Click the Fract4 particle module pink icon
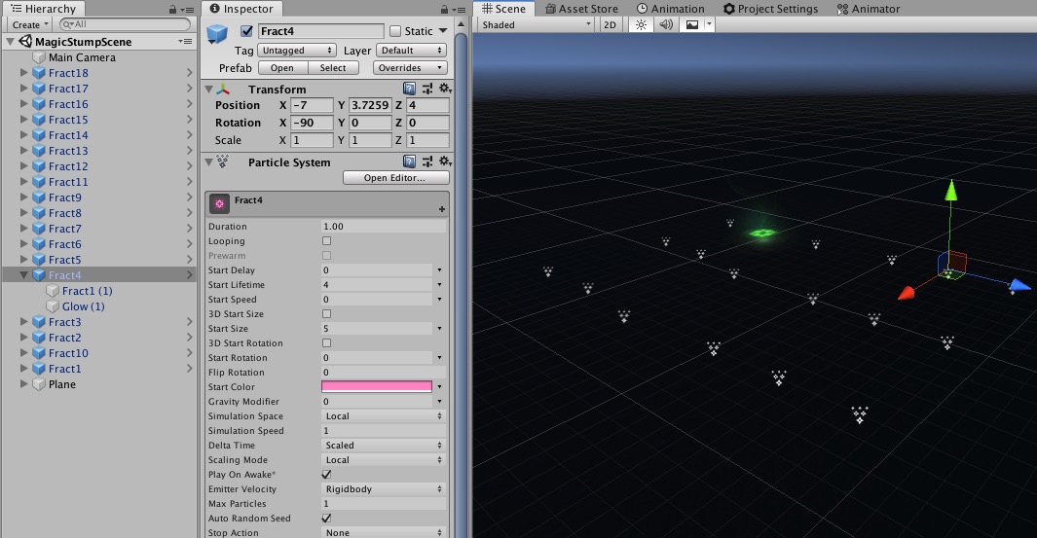The image size is (1037, 538). (219, 204)
